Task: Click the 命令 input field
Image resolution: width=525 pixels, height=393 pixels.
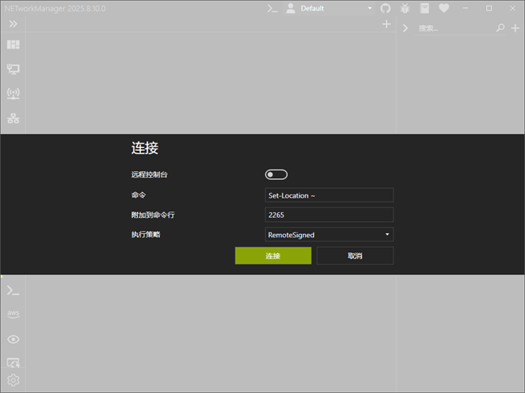Action: pos(330,195)
